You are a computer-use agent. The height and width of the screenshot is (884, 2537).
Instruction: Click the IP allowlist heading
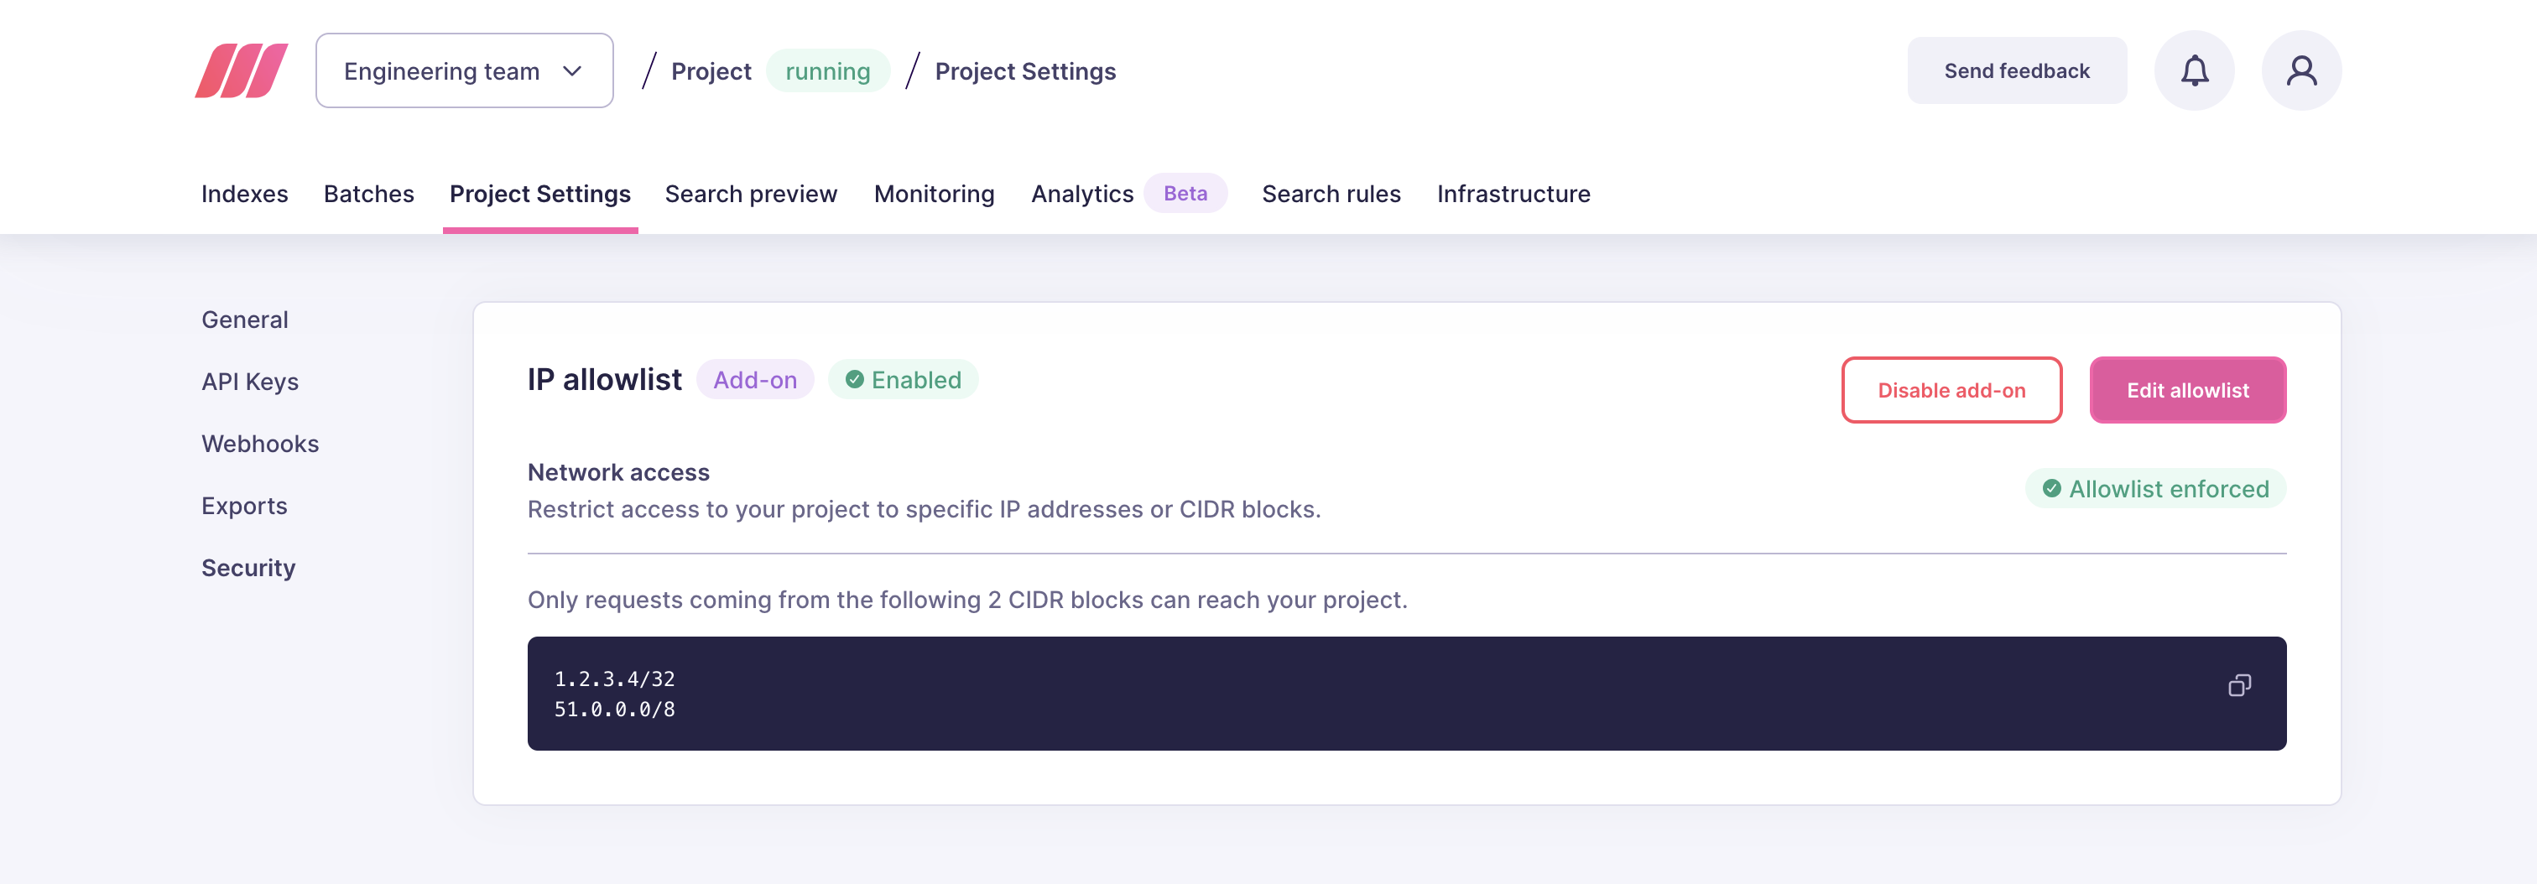tap(604, 380)
